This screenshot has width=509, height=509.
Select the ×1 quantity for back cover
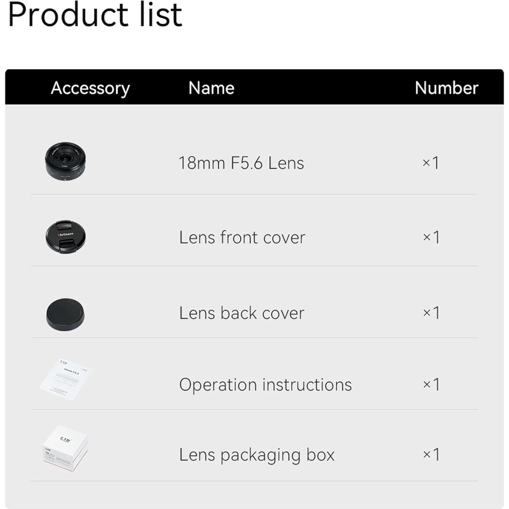pyautogui.click(x=431, y=313)
